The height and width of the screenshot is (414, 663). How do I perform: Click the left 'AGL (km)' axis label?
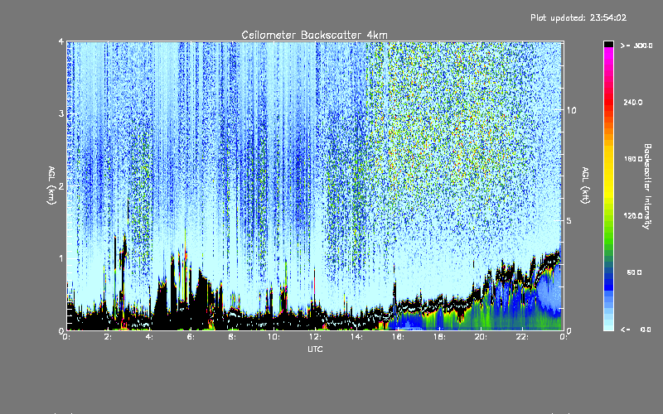[51, 185]
